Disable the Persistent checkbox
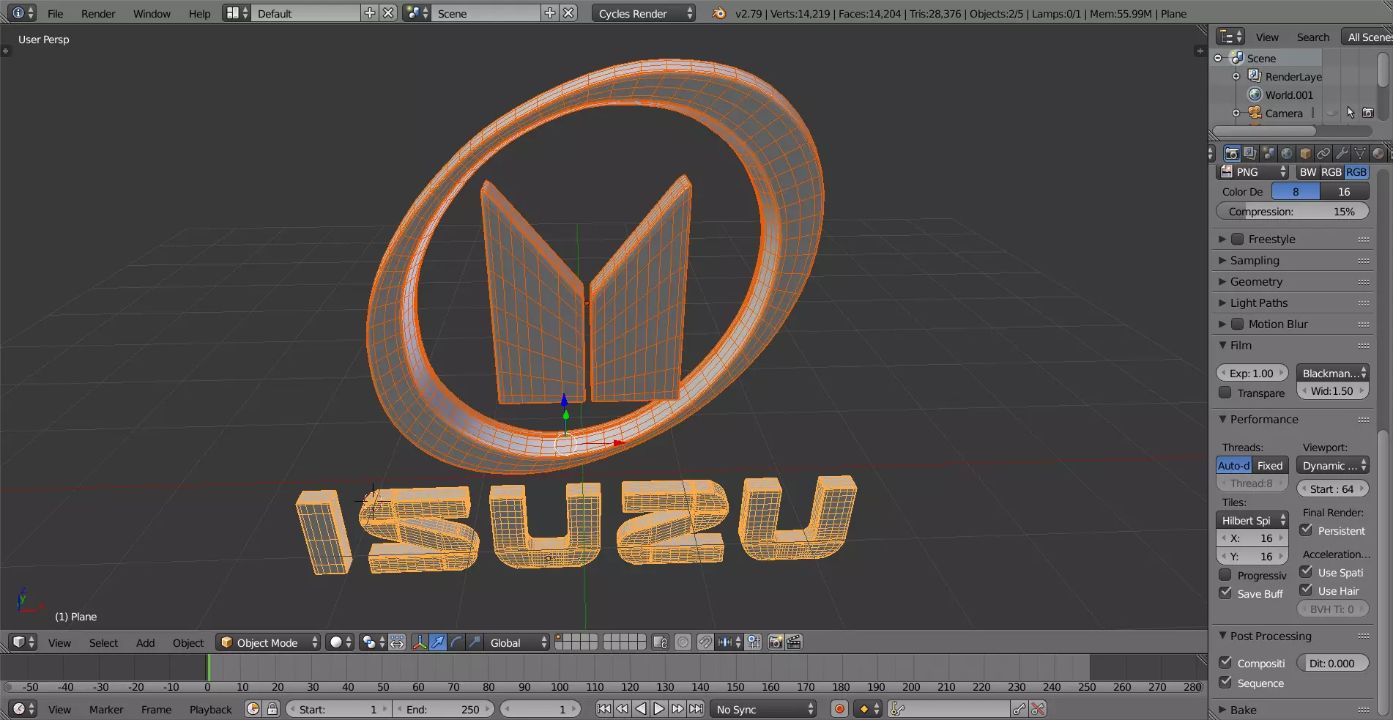 (1306, 530)
